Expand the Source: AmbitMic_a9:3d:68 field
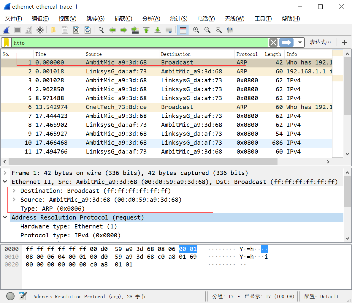This screenshot has width=352, height=303. [x=14, y=199]
